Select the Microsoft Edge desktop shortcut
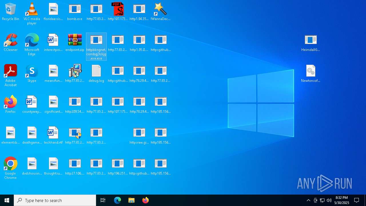The image size is (366, 206). 32,45
